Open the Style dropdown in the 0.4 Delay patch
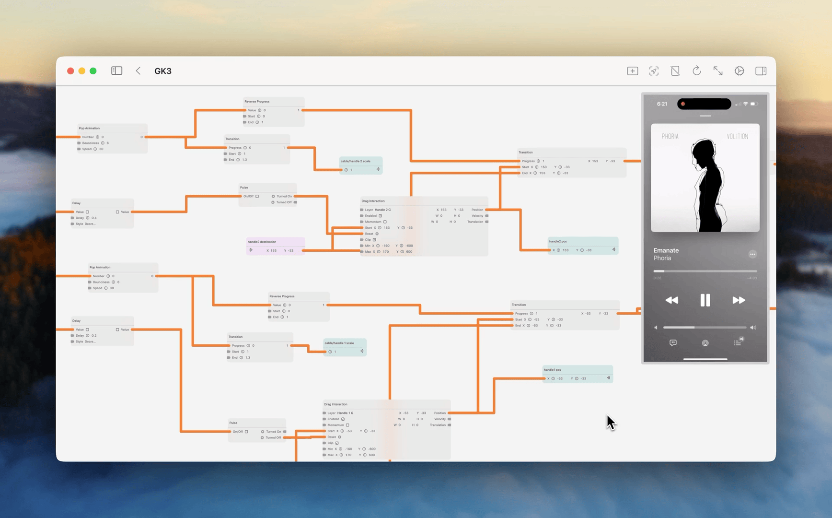 [x=86, y=224]
